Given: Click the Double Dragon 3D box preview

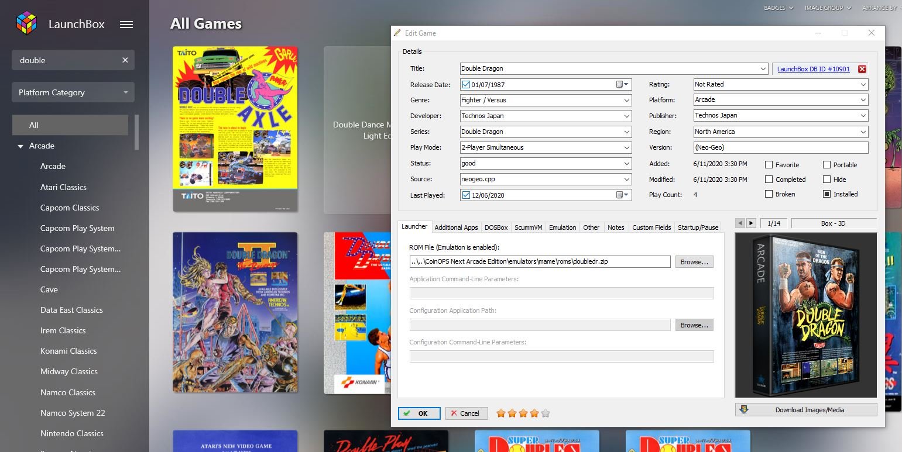Looking at the screenshot, I should tap(806, 315).
